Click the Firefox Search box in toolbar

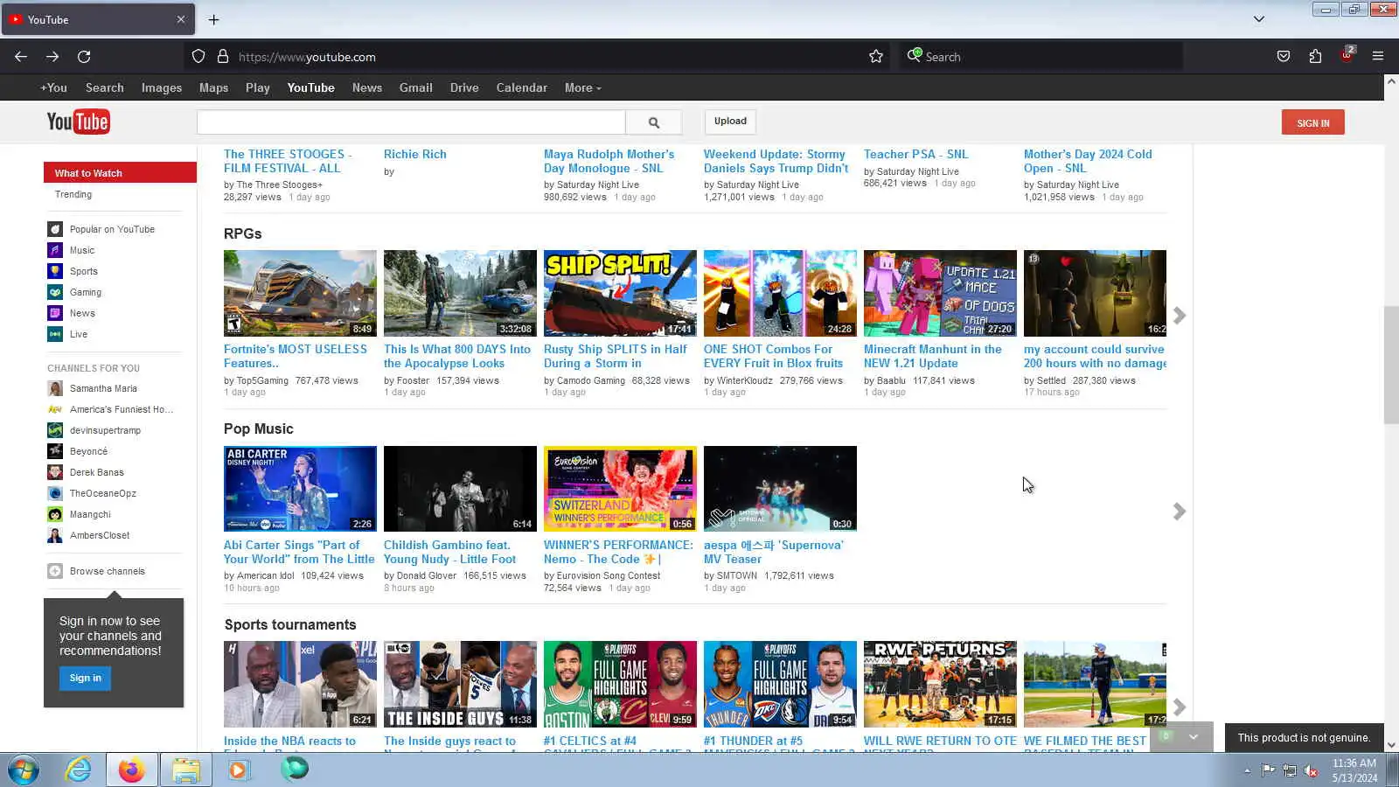1041,57
